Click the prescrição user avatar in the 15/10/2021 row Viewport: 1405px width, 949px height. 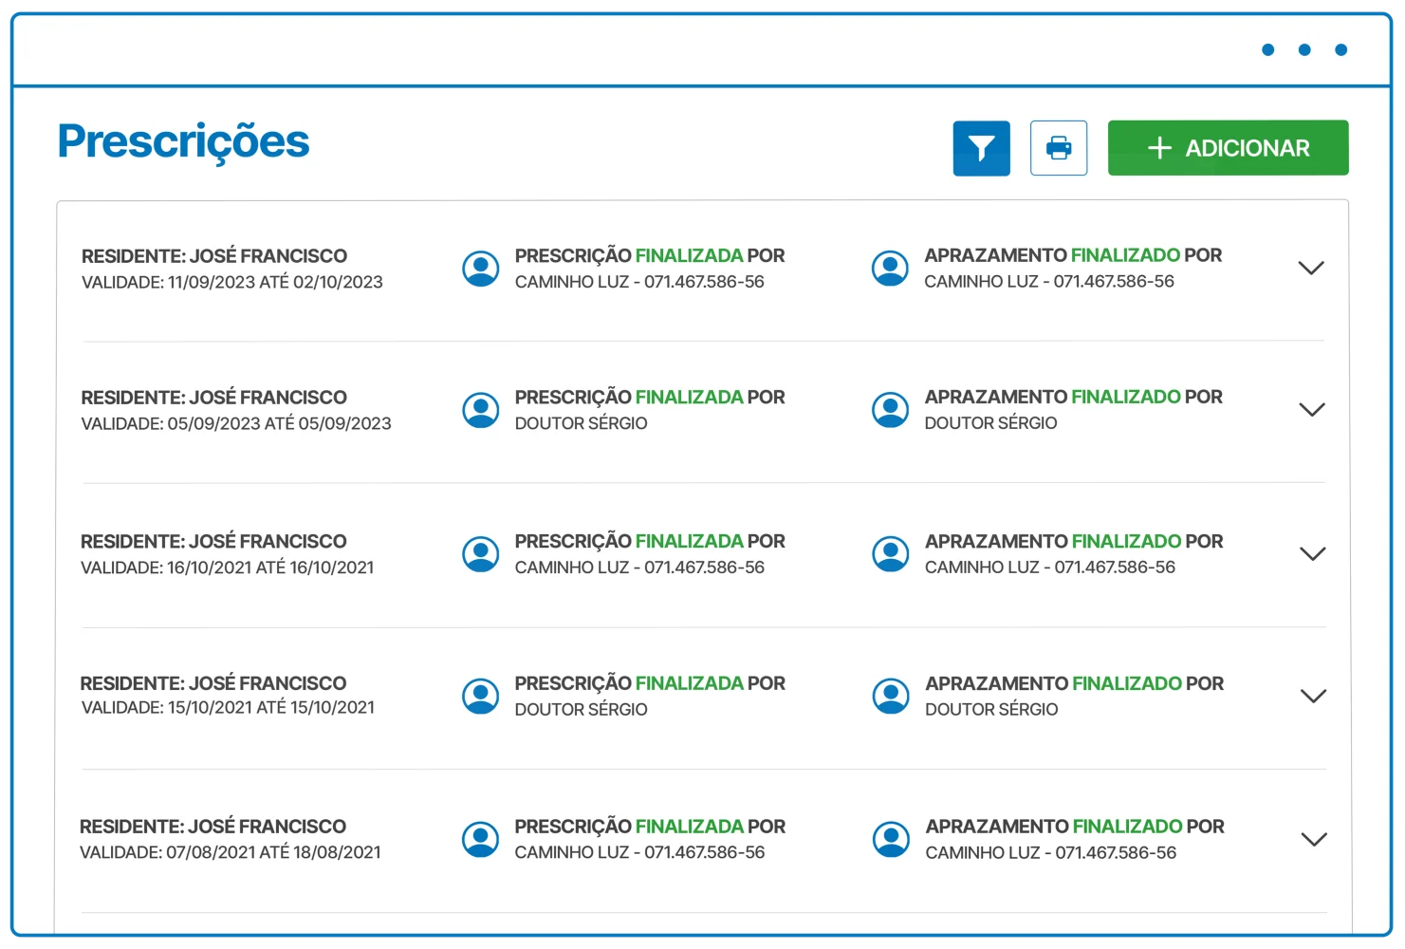pyautogui.click(x=481, y=697)
